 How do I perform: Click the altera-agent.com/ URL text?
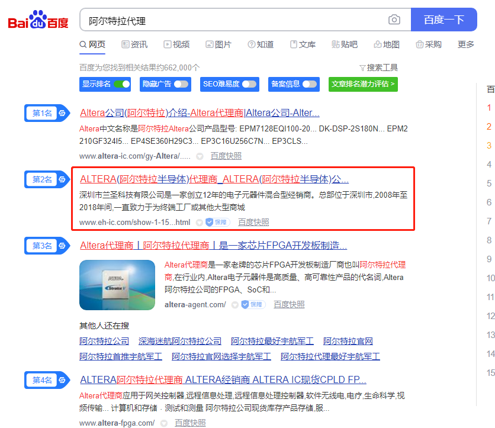pyautogui.click(x=195, y=304)
